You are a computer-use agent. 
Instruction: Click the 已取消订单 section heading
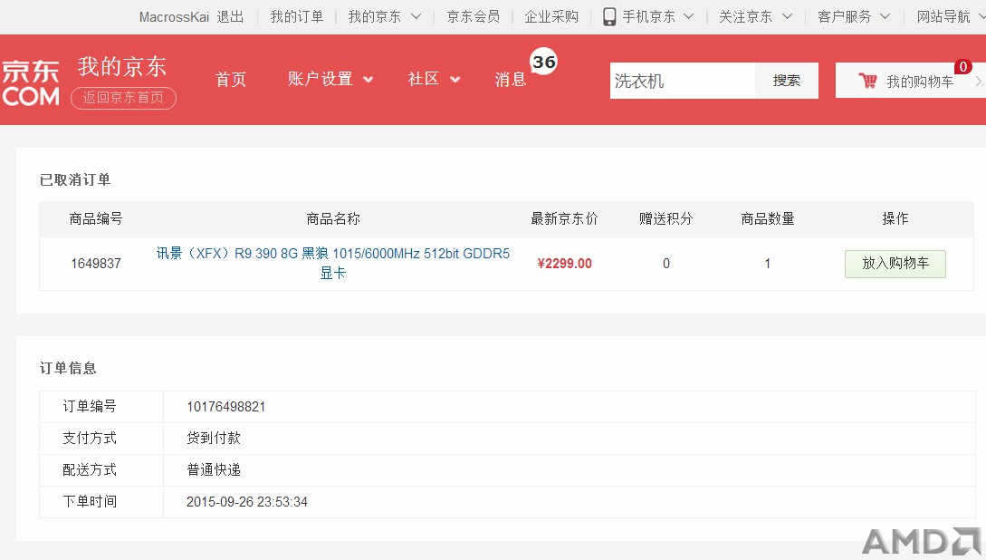point(75,180)
